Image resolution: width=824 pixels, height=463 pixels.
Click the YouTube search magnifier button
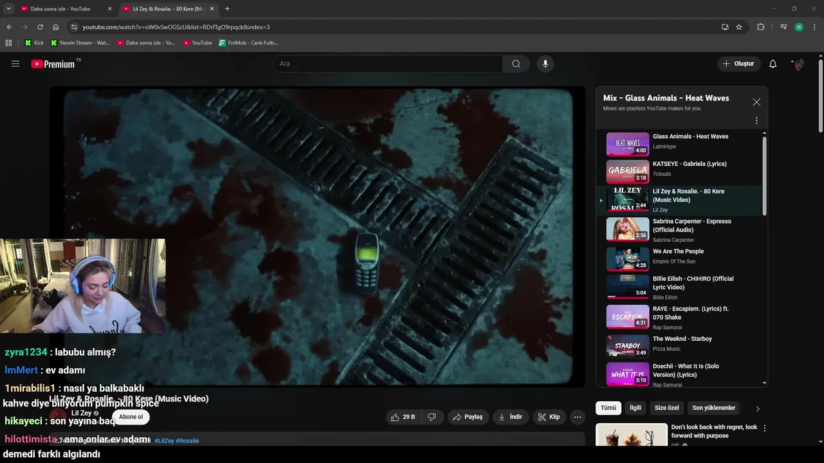pos(516,64)
